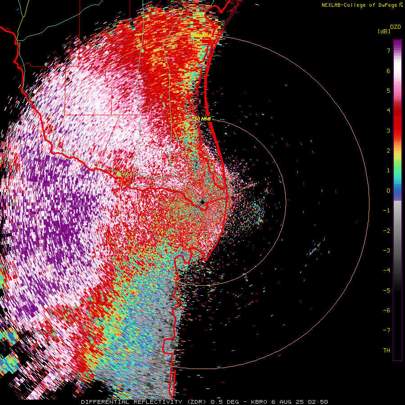Viewport: 405px width, 405px height.
Task: Select the -3 value on the legend
Action: click(x=387, y=251)
